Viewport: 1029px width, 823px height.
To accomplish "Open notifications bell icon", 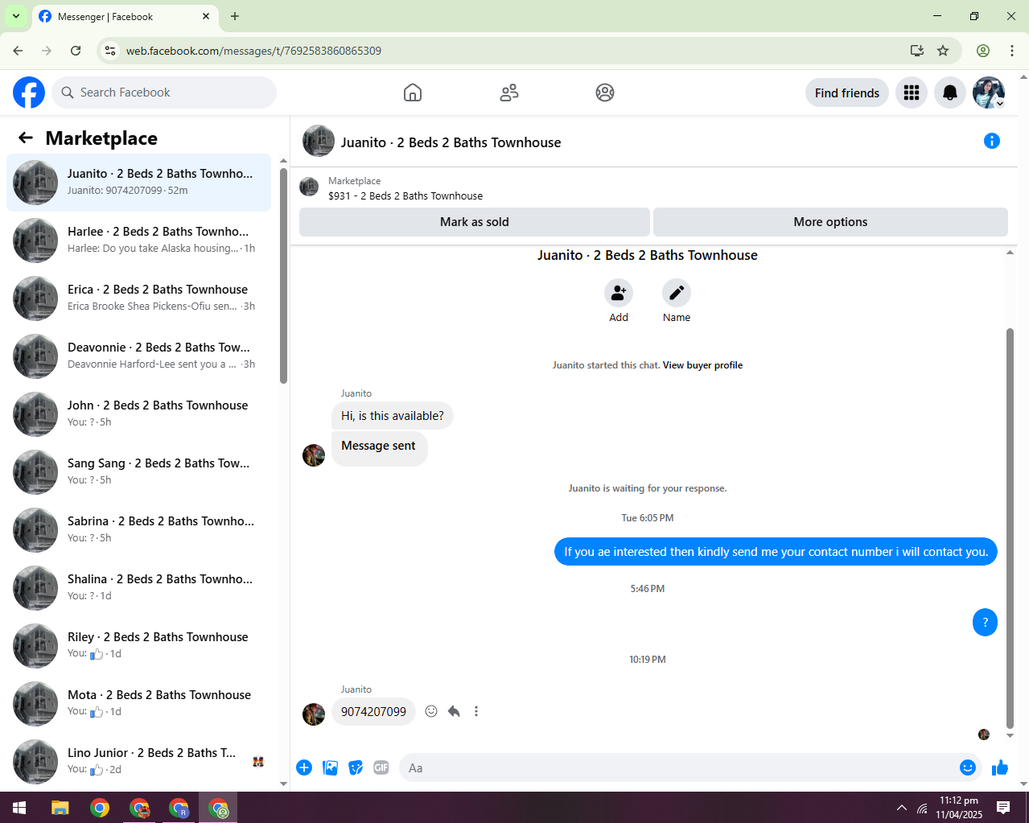I will 950,93.
